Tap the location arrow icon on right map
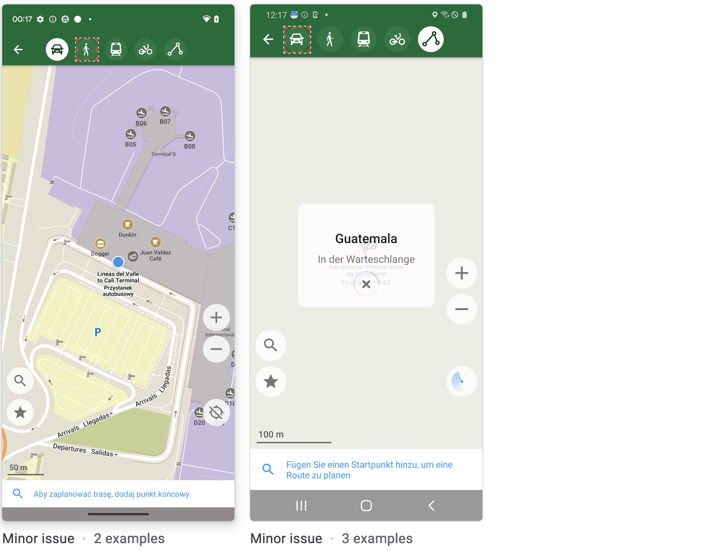This screenshot has height=551, width=713. tap(461, 381)
